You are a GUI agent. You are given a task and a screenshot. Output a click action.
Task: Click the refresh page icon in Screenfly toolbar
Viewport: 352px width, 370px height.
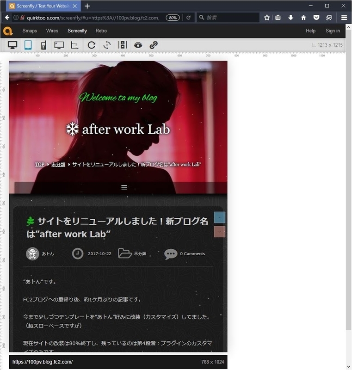coord(91,45)
